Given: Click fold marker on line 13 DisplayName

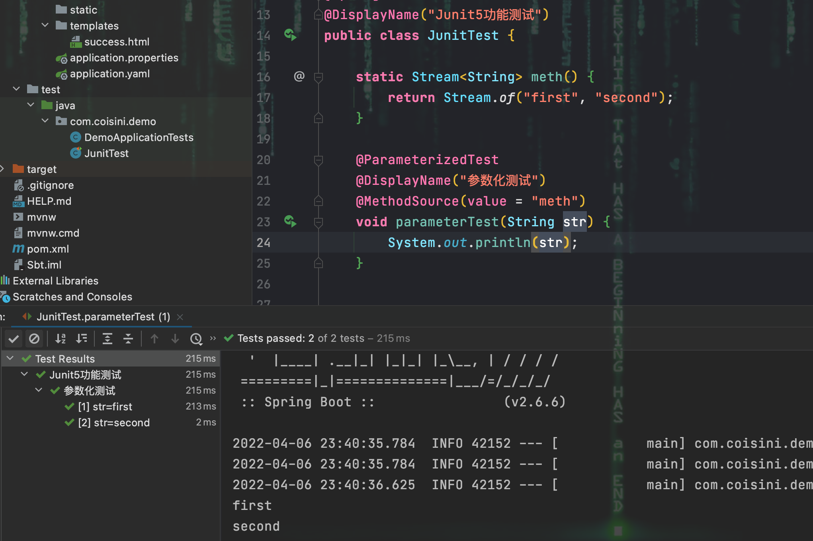Looking at the screenshot, I should [x=318, y=15].
